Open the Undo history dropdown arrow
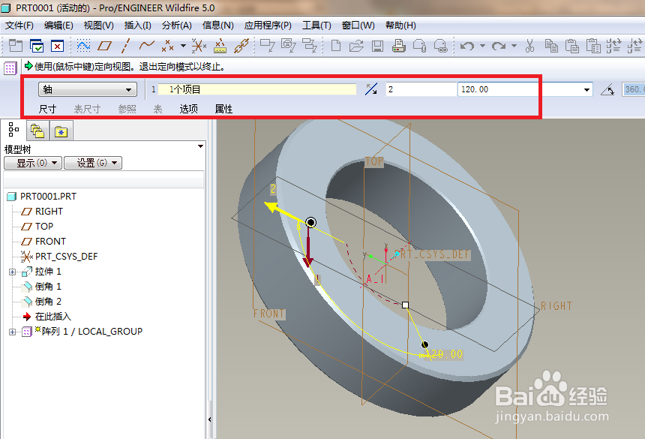 coord(482,46)
